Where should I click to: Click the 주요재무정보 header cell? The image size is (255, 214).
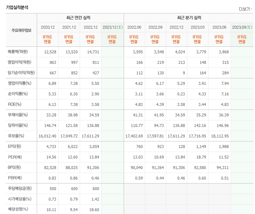point(21,30)
